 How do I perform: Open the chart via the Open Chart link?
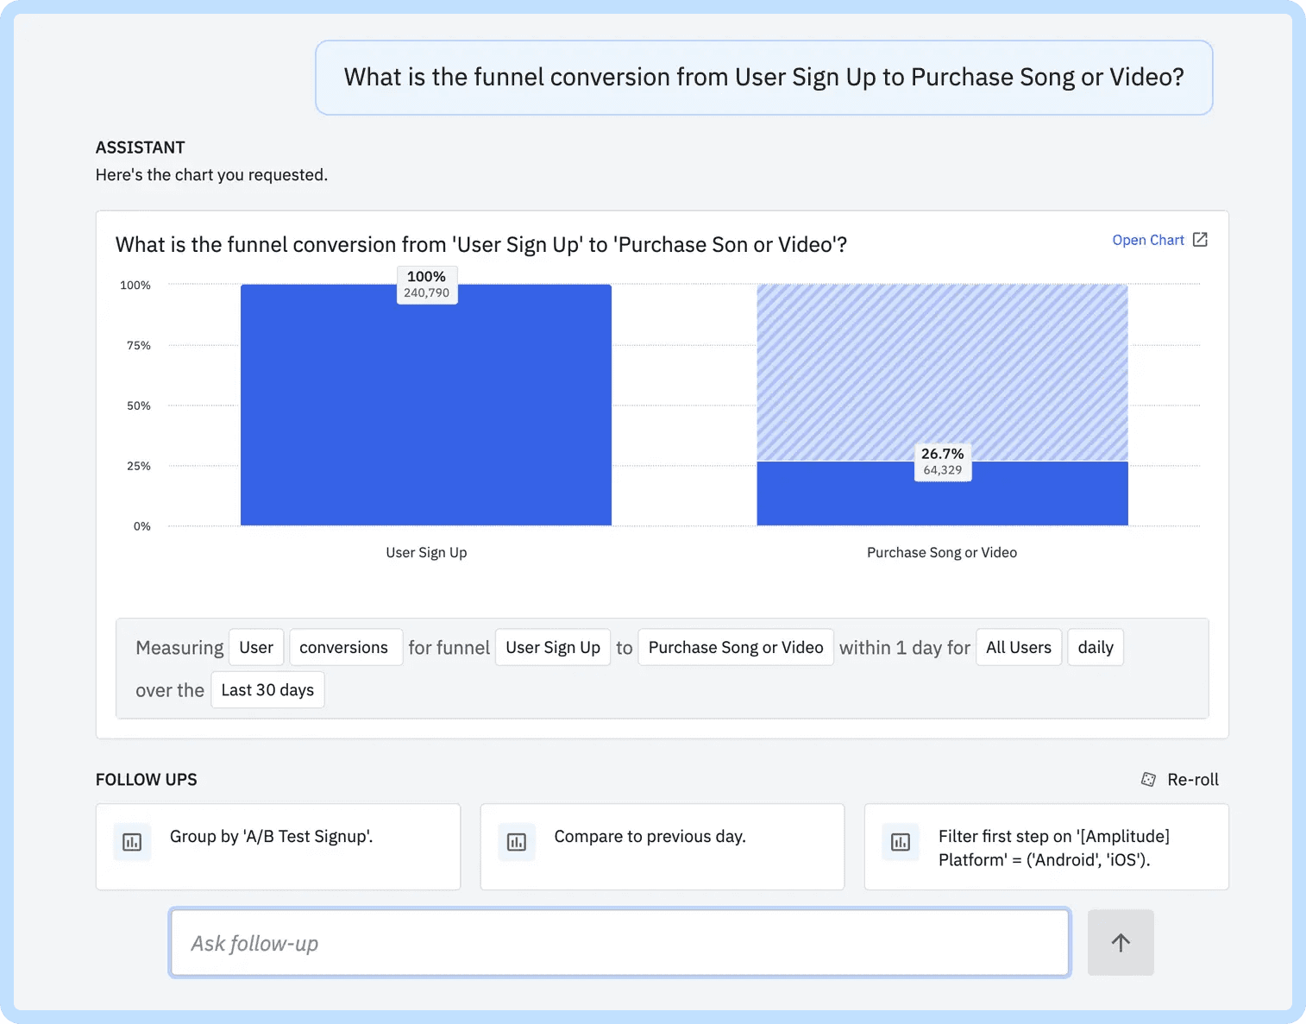pyautogui.click(x=1148, y=240)
